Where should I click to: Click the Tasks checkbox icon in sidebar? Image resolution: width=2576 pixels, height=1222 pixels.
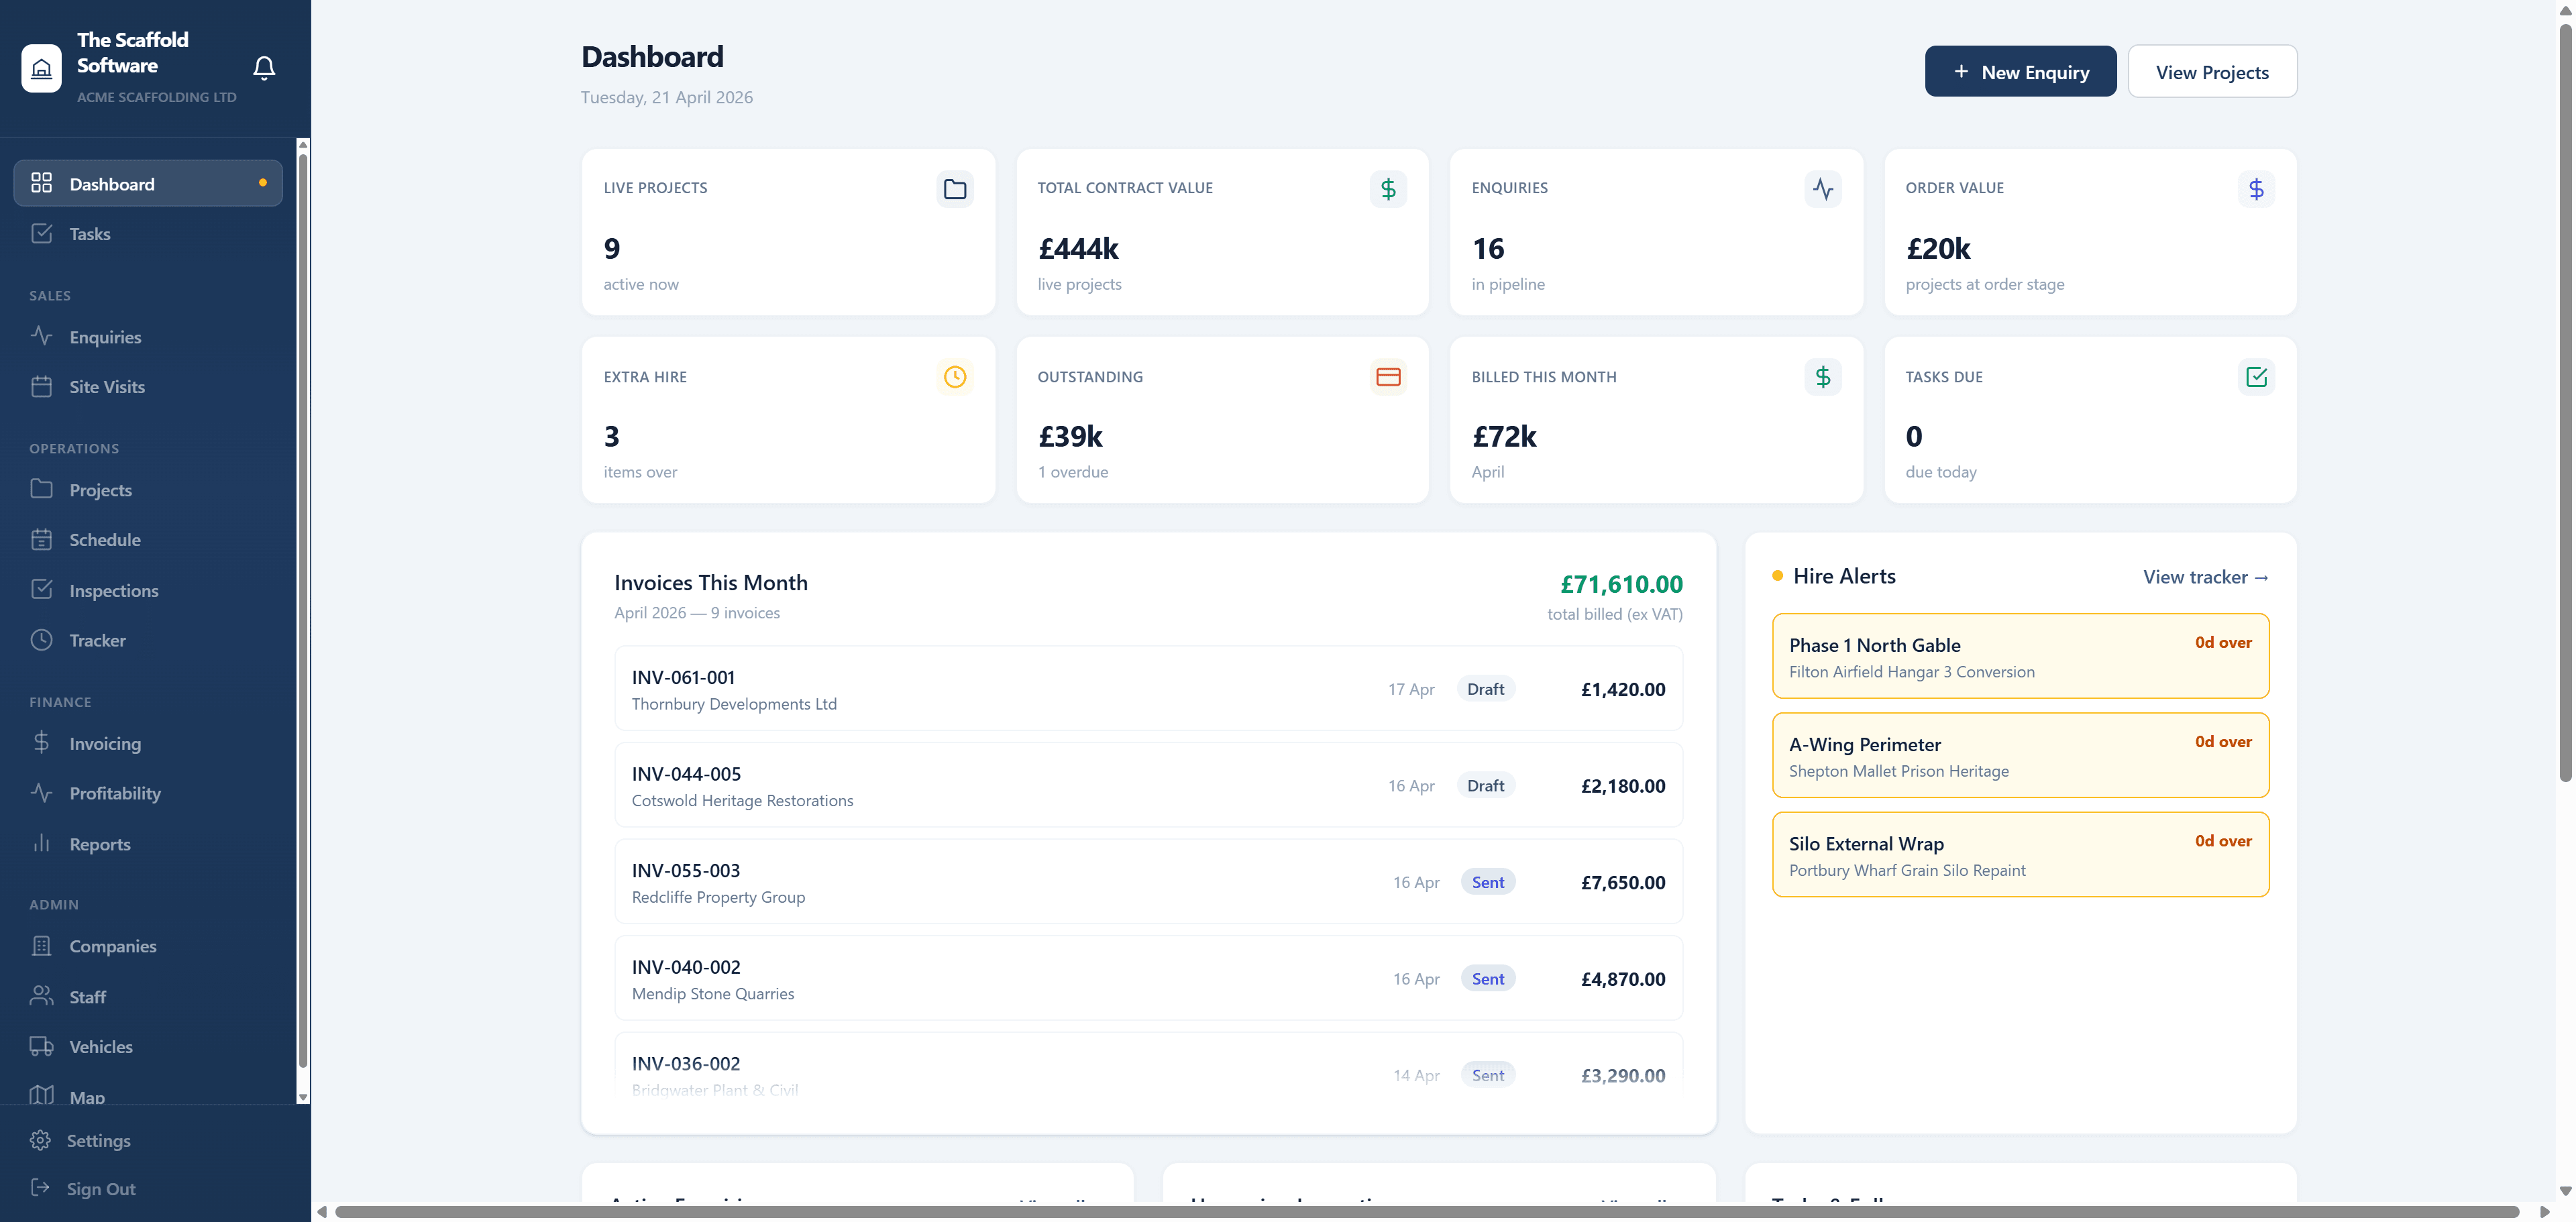click(41, 233)
